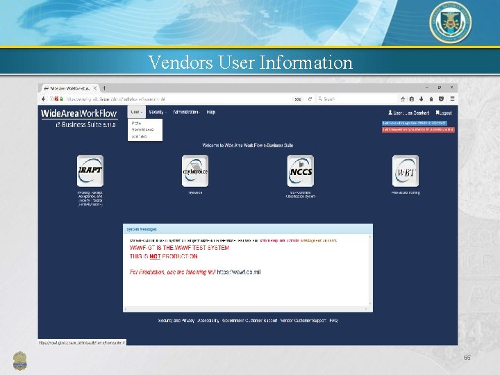Open the WBT web based training icon

click(406, 171)
